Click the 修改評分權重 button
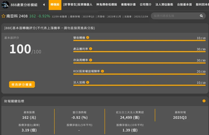This screenshot has width=209, height=135. (x=22, y=85)
